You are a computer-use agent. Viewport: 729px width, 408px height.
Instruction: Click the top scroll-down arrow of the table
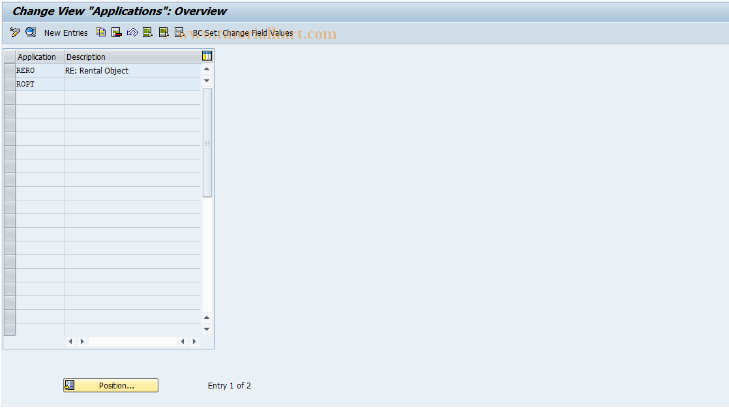point(207,81)
